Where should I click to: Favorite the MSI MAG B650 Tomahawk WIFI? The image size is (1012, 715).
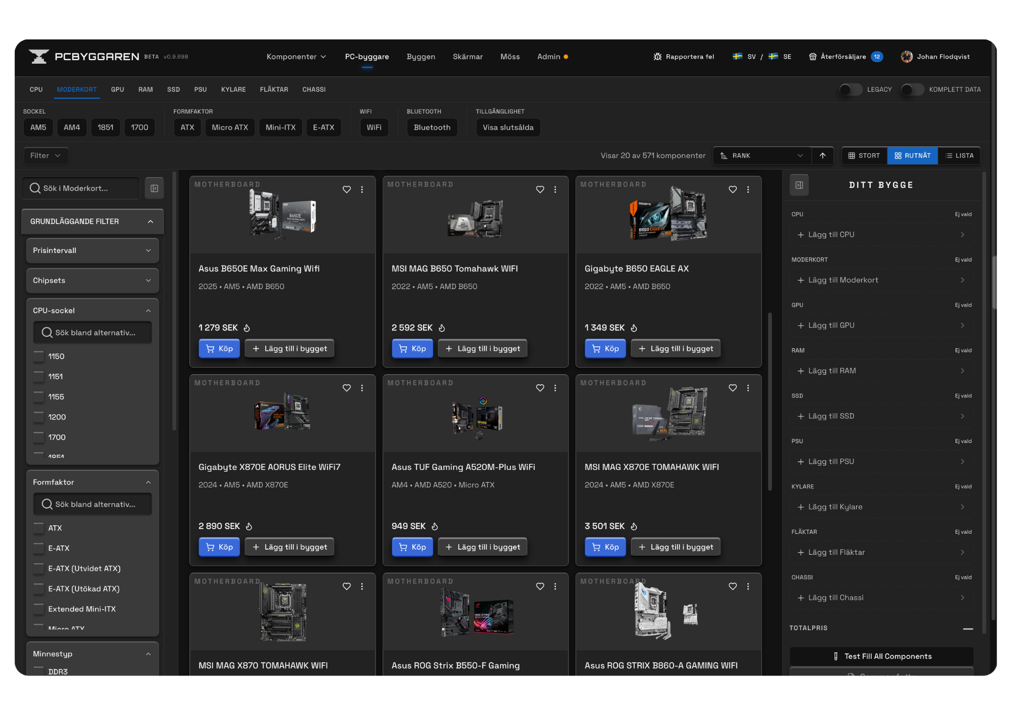(x=540, y=190)
